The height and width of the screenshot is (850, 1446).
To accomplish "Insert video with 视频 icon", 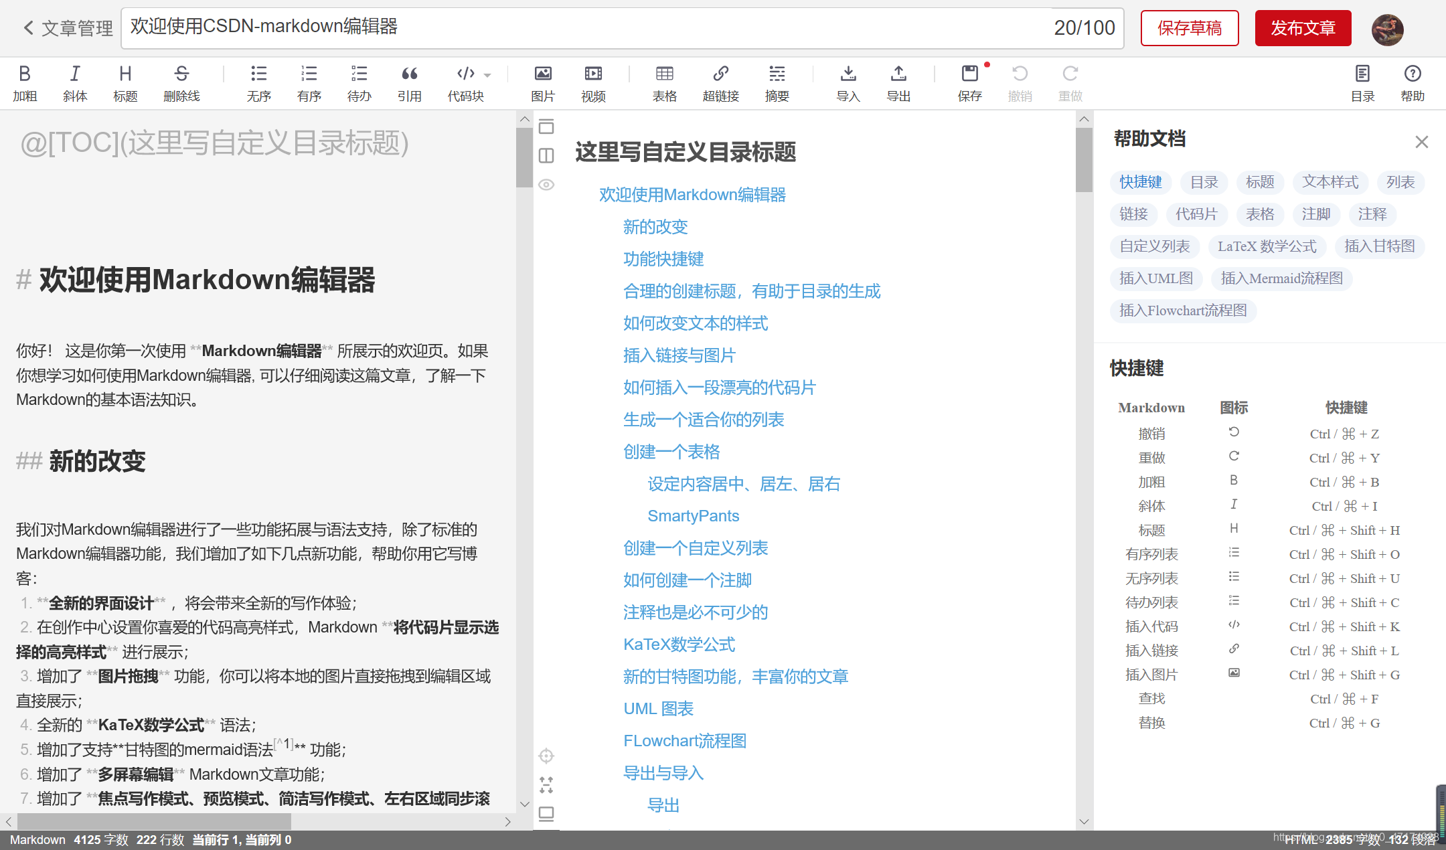I will 593,83.
